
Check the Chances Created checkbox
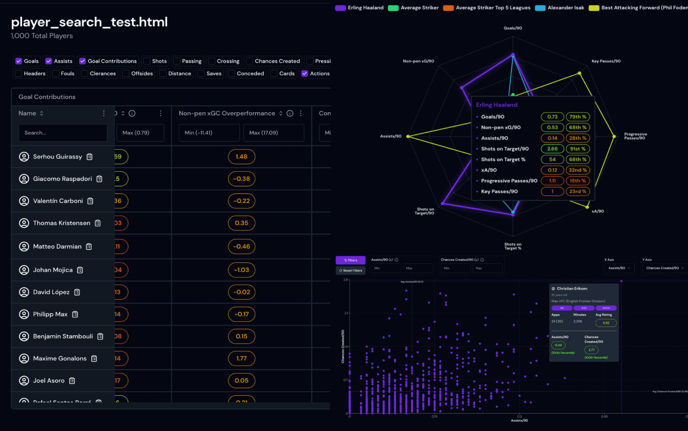pos(250,61)
